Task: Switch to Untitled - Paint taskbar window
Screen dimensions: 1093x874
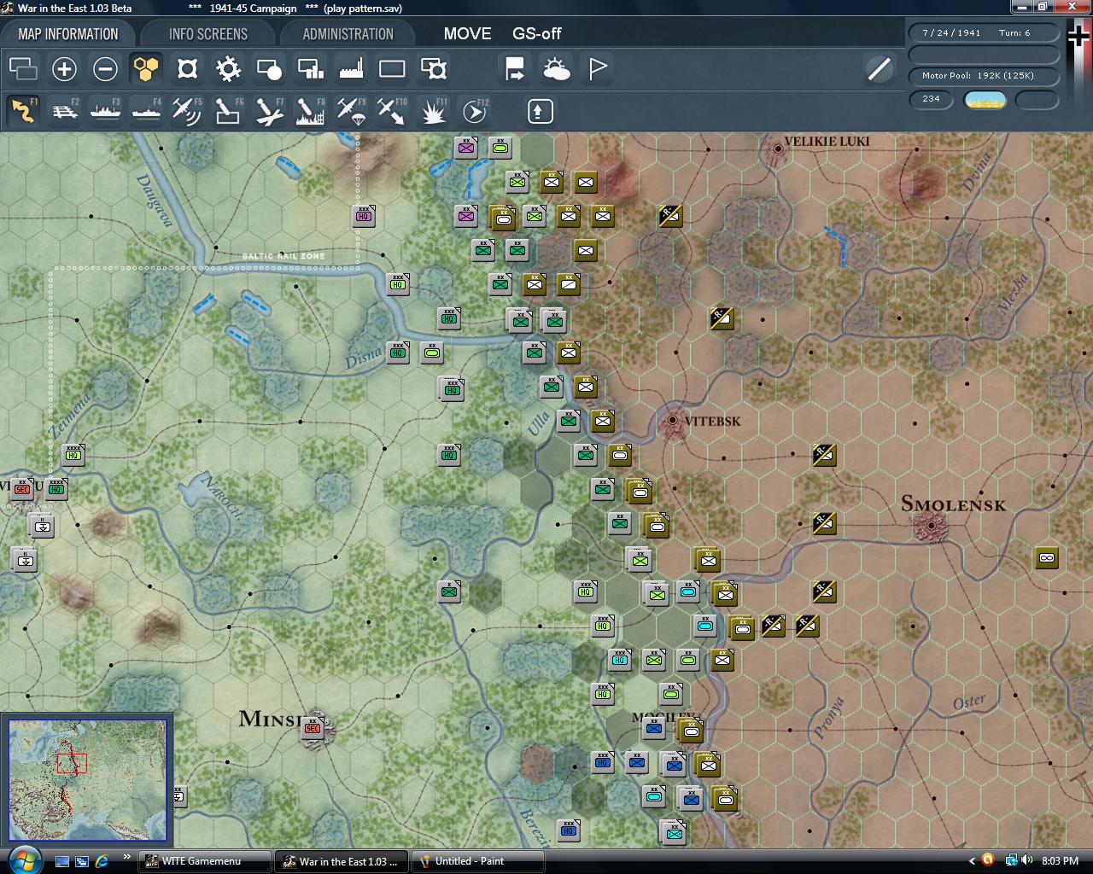Action: point(478,861)
